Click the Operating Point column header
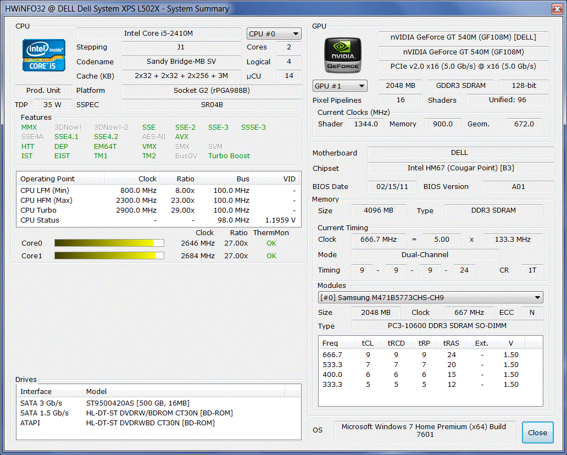 [x=61, y=179]
